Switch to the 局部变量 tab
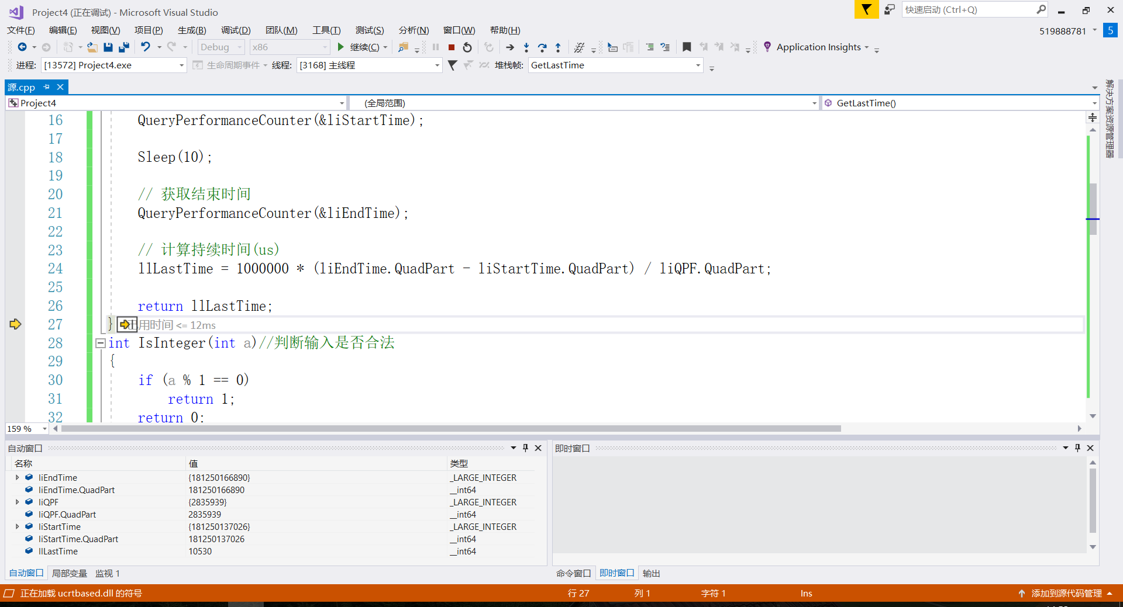 click(x=70, y=573)
